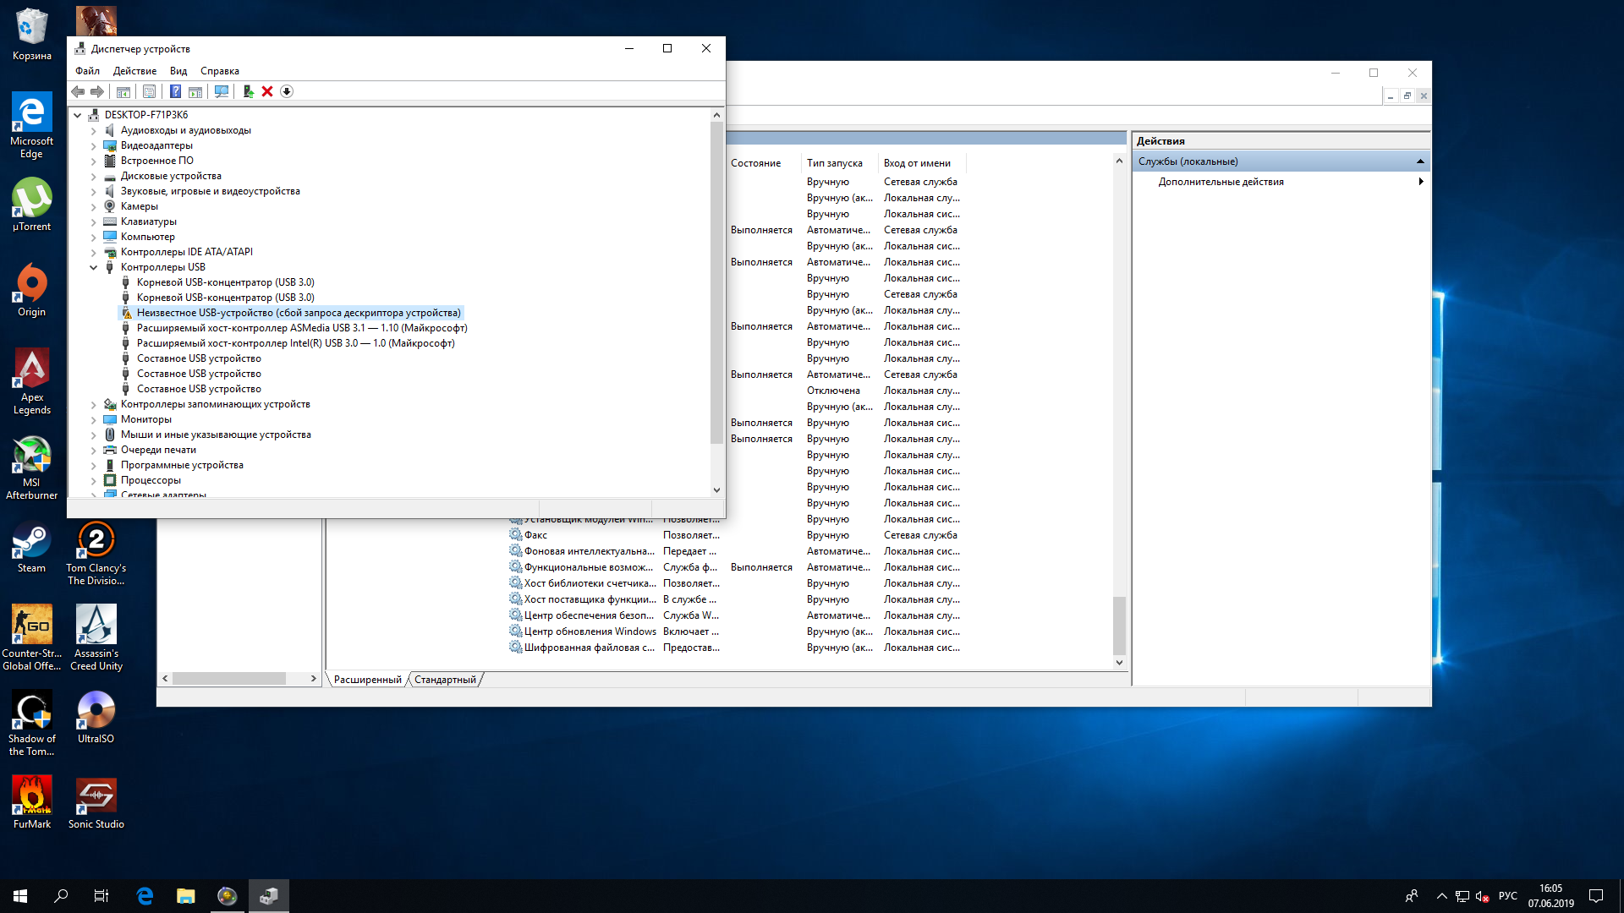Click the Help question mark toolbar icon
The height and width of the screenshot is (913, 1624).
pos(175,91)
